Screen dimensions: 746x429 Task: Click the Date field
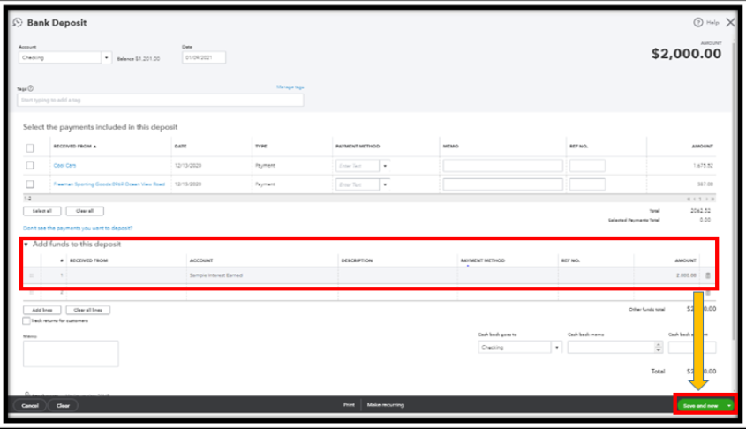tap(204, 57)
